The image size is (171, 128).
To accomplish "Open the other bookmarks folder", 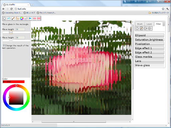I will tap(159, 13).
